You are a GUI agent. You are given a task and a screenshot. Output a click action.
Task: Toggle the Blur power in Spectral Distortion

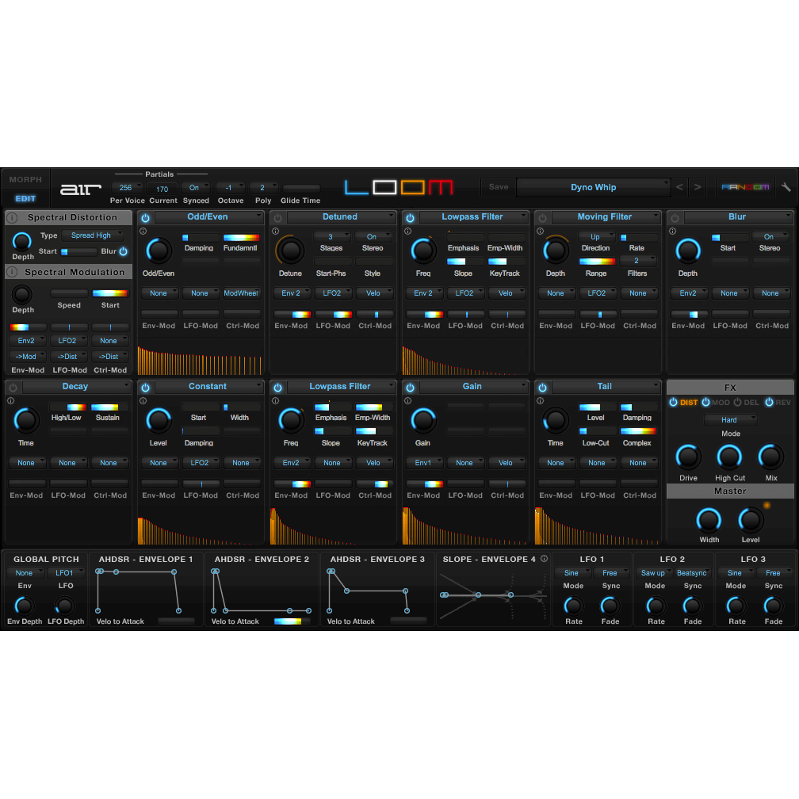[x=123, y=251]
